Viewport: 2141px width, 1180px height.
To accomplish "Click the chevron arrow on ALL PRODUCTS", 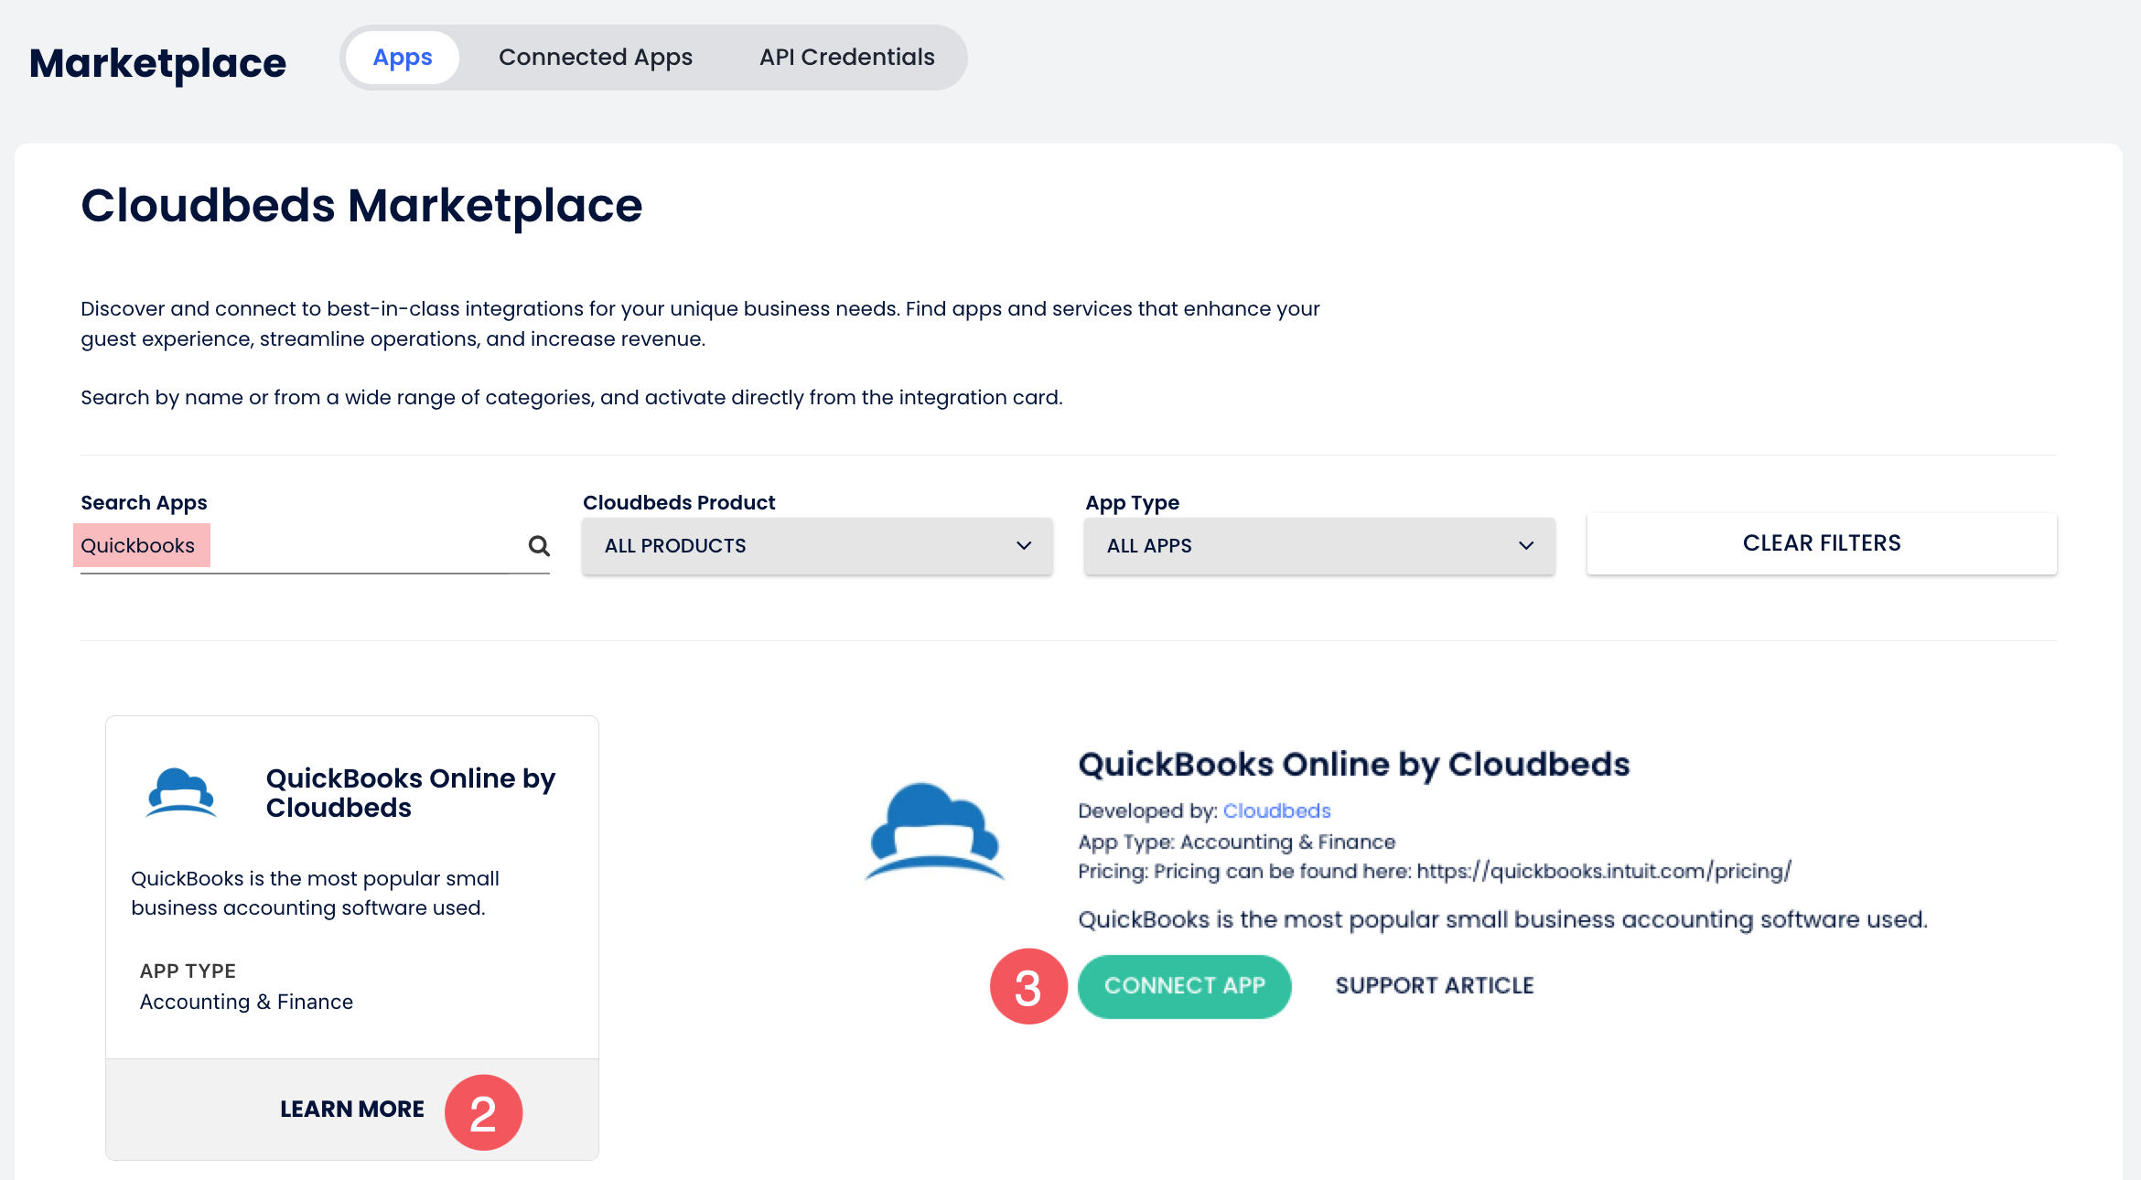I will coord(1023,546).
